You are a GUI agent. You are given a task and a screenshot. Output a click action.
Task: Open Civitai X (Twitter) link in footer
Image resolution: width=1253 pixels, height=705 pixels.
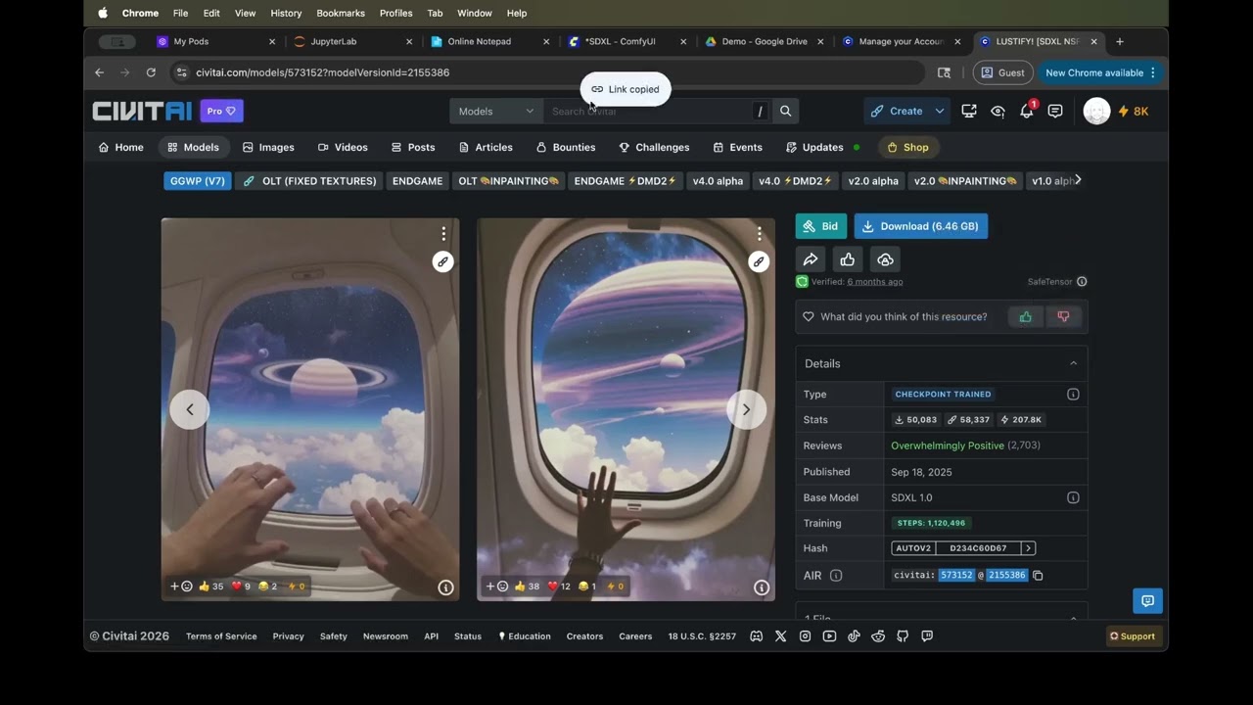click(780, 636)
